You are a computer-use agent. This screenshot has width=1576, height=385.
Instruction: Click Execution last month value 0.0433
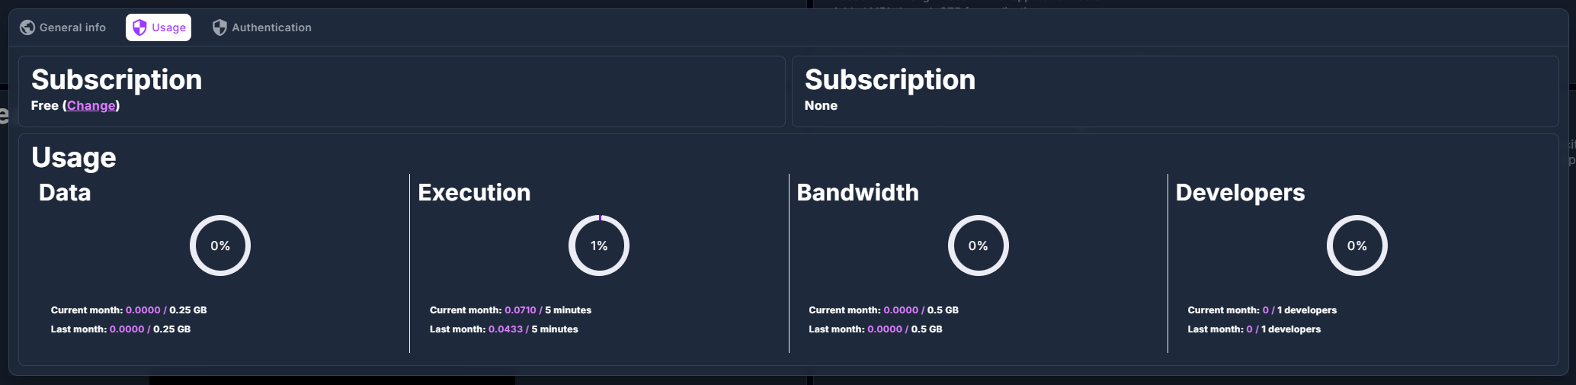[505, 329]
